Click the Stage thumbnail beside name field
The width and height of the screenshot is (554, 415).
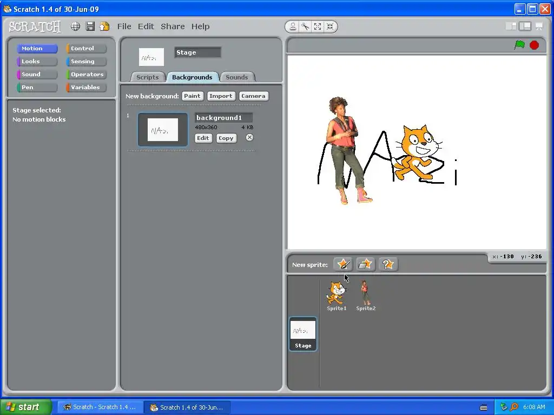click(x=151, y=57)
